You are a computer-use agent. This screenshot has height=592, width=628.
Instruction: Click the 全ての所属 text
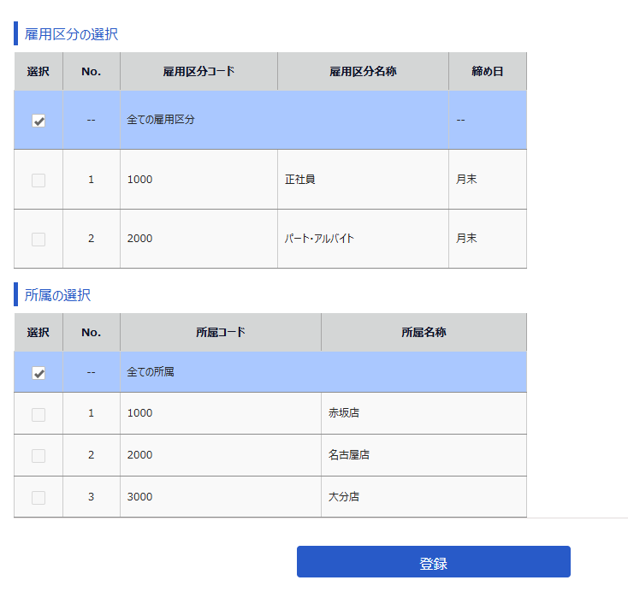point(151,371)
